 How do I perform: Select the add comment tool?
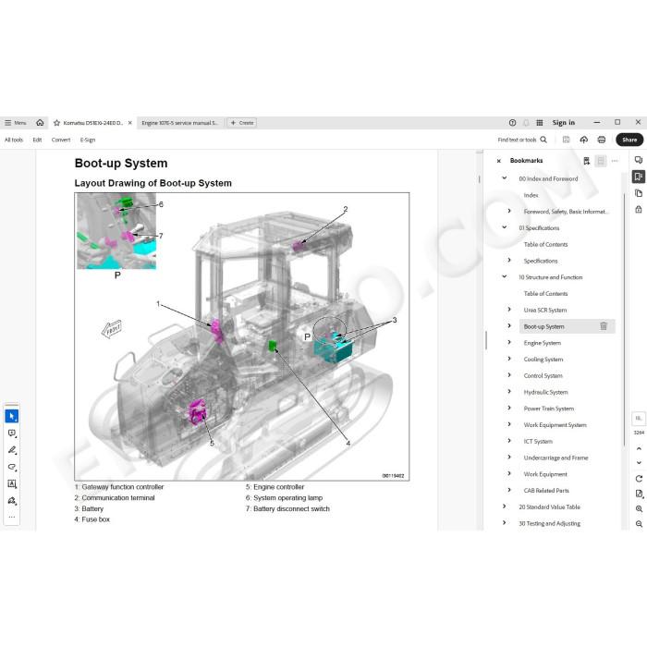click(11, 433)
